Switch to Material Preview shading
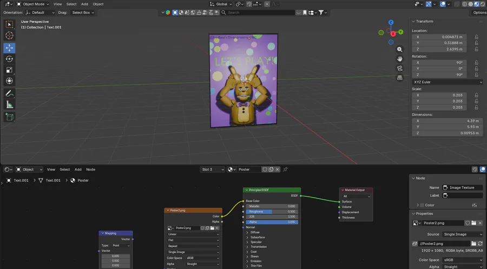The height and width of the screenshot is (269, 487). (477, 4)
